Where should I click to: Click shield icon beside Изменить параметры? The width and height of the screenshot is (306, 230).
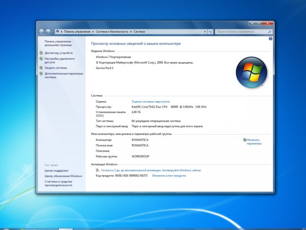pyautogui.click(x=244, y=140)
